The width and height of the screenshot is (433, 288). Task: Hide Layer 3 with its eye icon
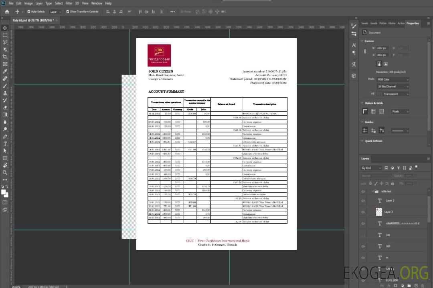(363, 212)
